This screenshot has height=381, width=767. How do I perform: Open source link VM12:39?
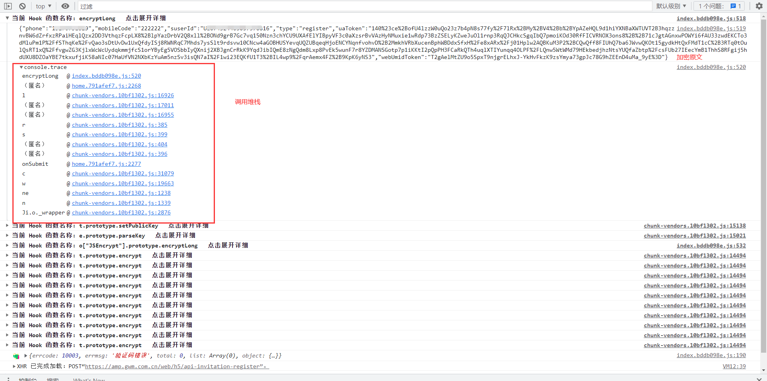pos(734,366)
